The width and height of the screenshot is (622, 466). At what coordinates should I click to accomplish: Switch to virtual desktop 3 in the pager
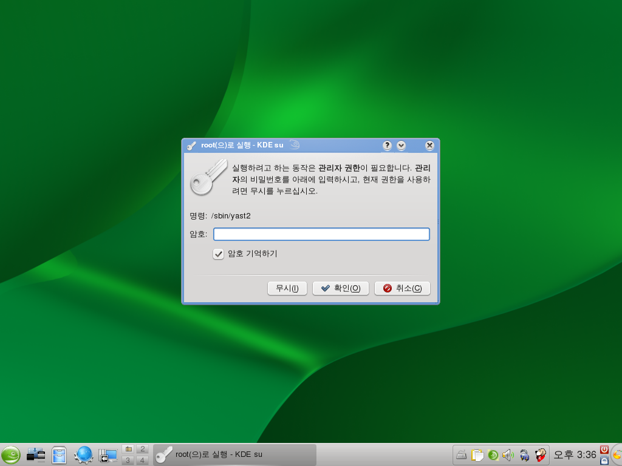pyautogui.click(x=128, y=460)
